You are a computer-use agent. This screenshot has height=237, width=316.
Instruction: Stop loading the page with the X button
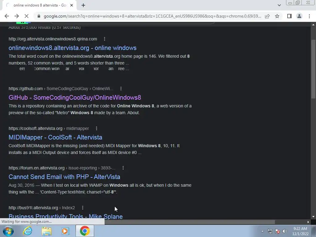tap(27, 16)
